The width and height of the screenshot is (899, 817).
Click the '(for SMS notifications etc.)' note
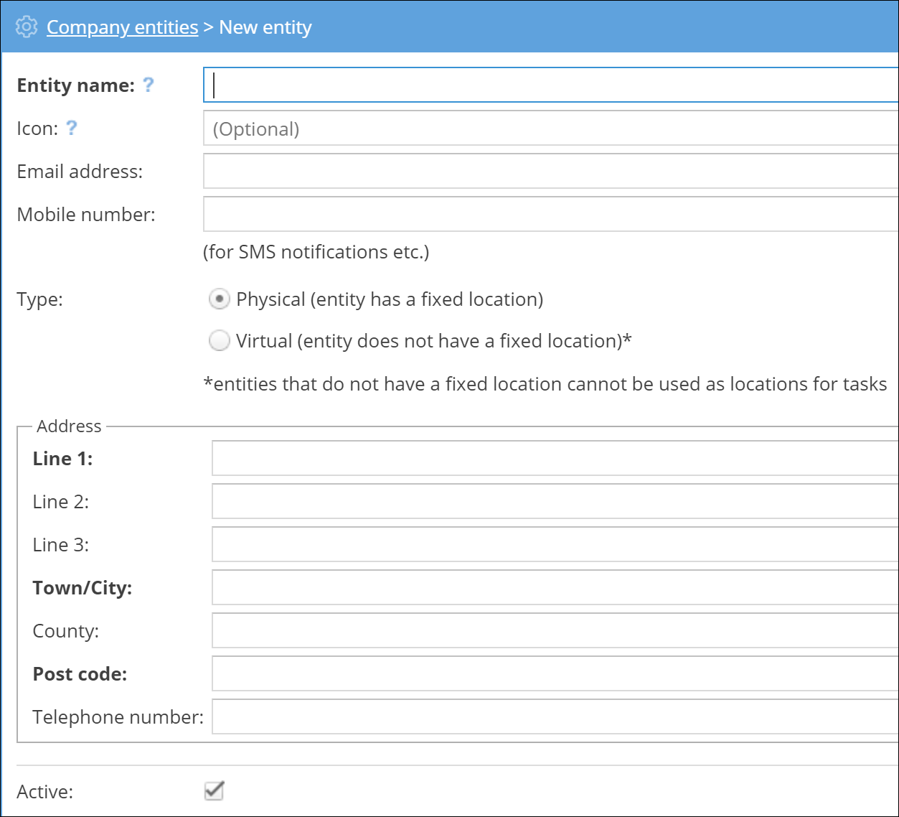coord(316,252)
